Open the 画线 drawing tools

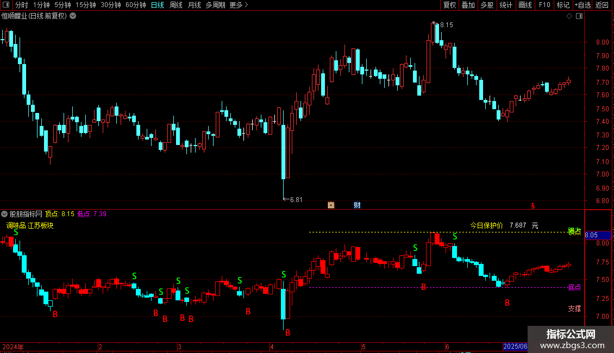point(525,5)
